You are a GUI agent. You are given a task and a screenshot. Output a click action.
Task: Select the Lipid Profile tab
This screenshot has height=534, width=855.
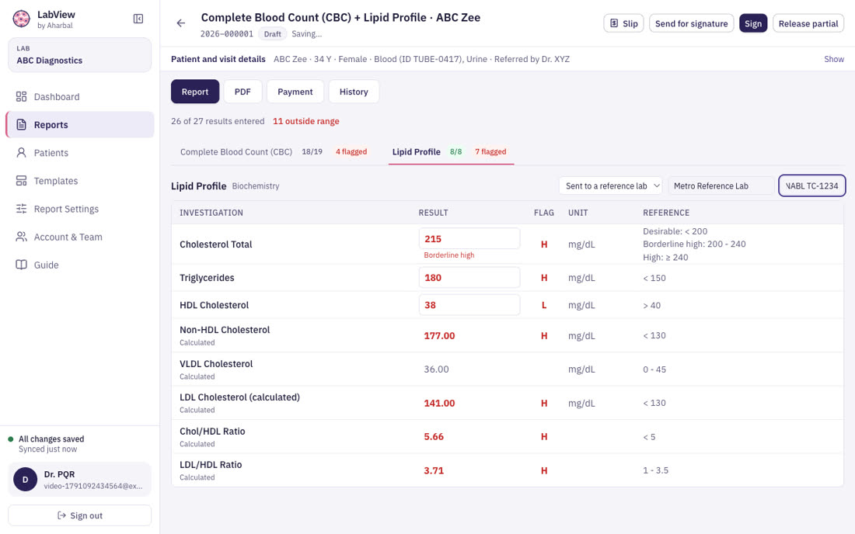(451, 152)
